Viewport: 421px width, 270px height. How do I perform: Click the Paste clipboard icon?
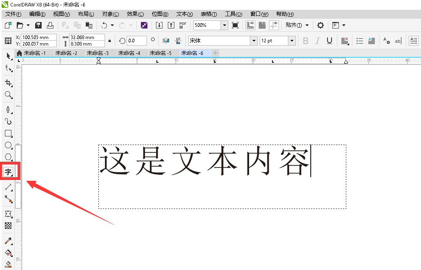89,25
